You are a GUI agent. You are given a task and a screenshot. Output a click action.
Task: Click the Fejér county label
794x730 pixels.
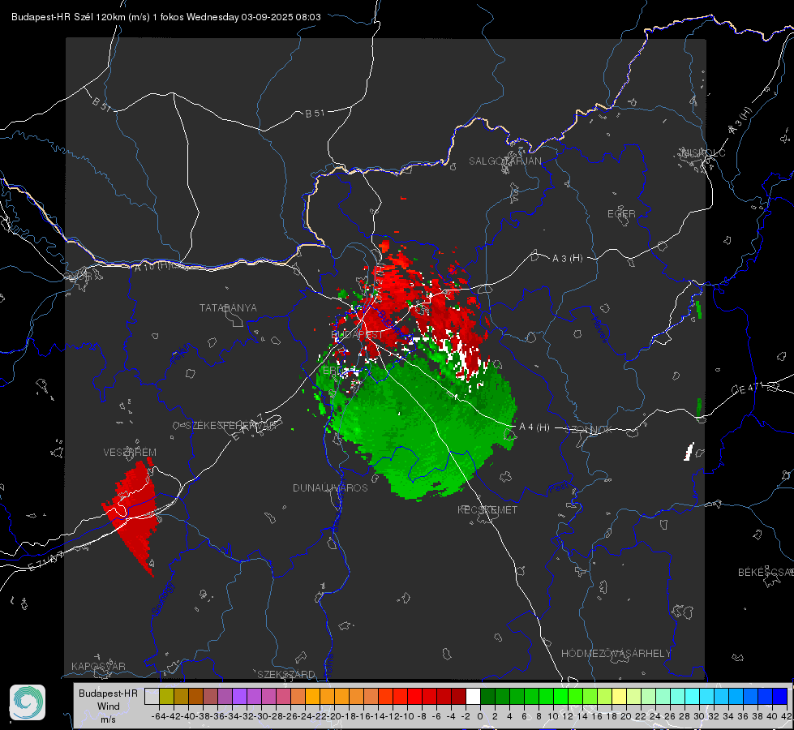[x=182, y=354]
